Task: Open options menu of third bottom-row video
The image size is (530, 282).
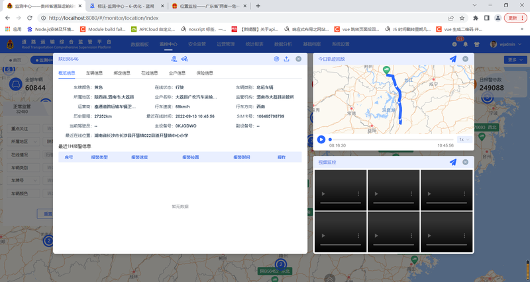Action: 464,236
